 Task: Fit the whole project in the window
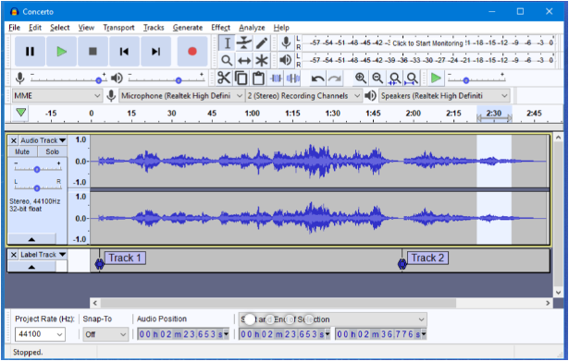click(412, 78)
